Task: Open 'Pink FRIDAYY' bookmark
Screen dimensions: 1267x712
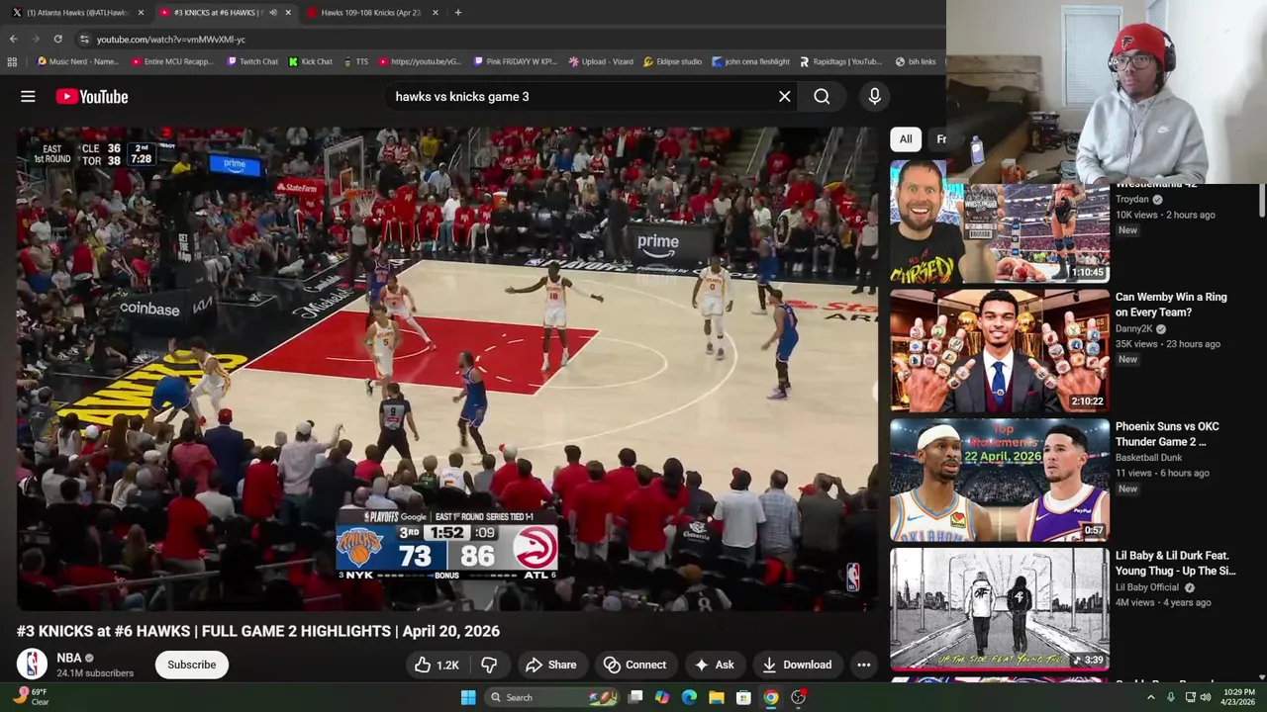Action: click(x=515, y=61)
